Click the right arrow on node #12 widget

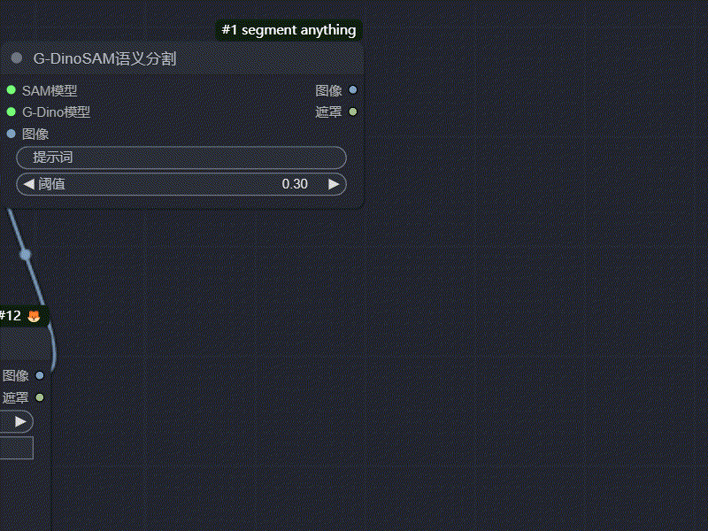(20, 422)
